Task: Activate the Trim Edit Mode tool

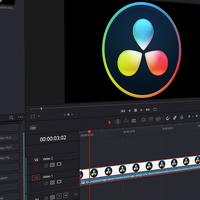Action: pyautogui.click(x=118, y=122)
